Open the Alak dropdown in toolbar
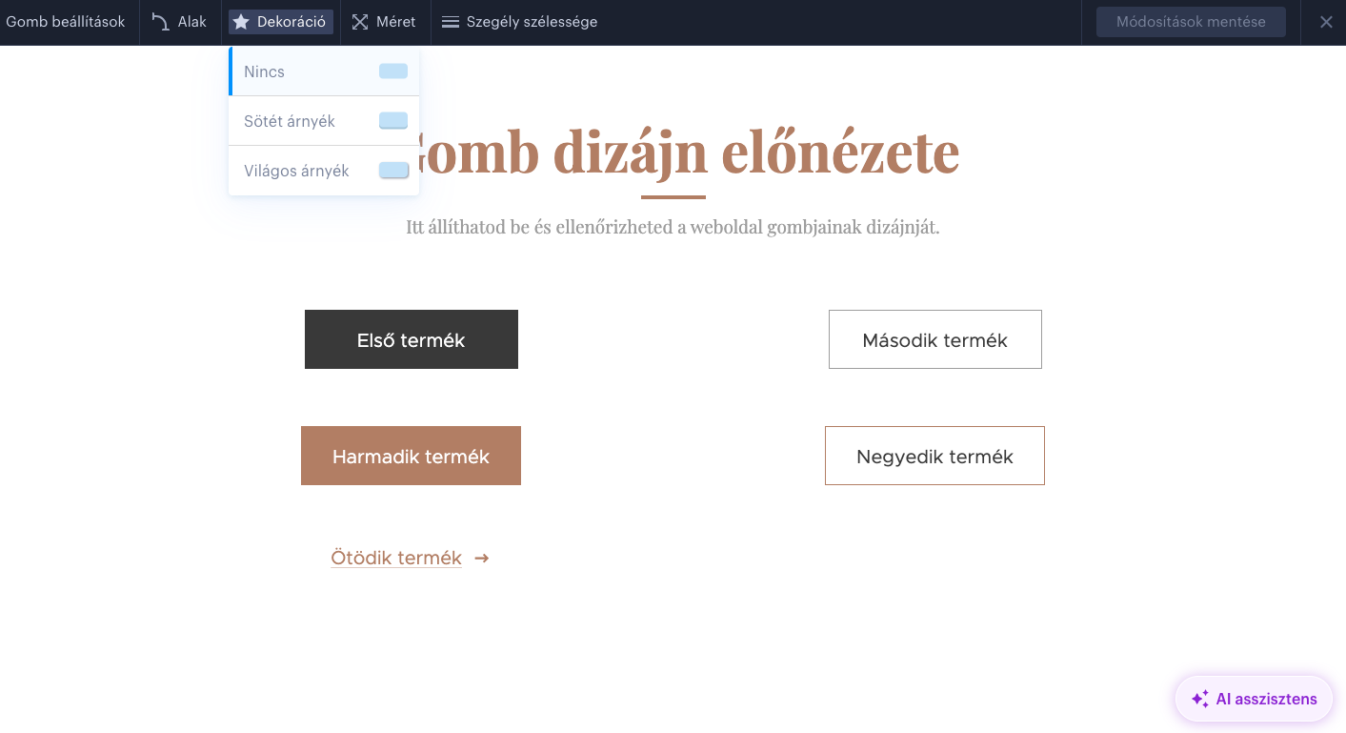 [180, 22]
